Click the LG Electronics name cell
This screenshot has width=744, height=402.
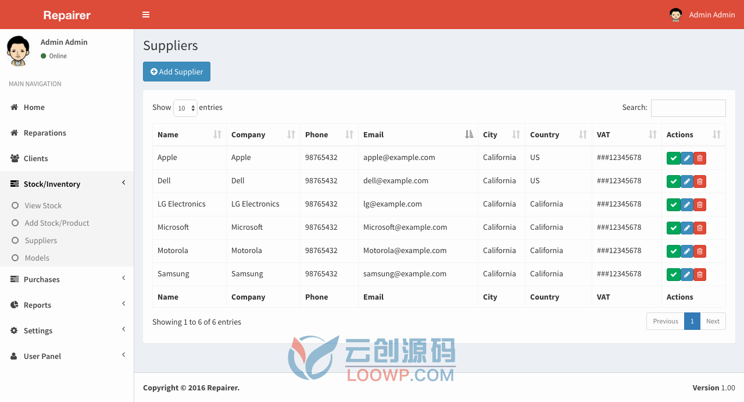(189, 204)
